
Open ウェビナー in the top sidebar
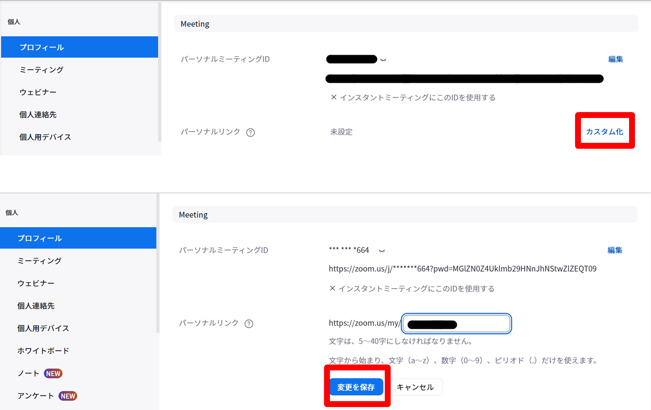click(38, 92)
